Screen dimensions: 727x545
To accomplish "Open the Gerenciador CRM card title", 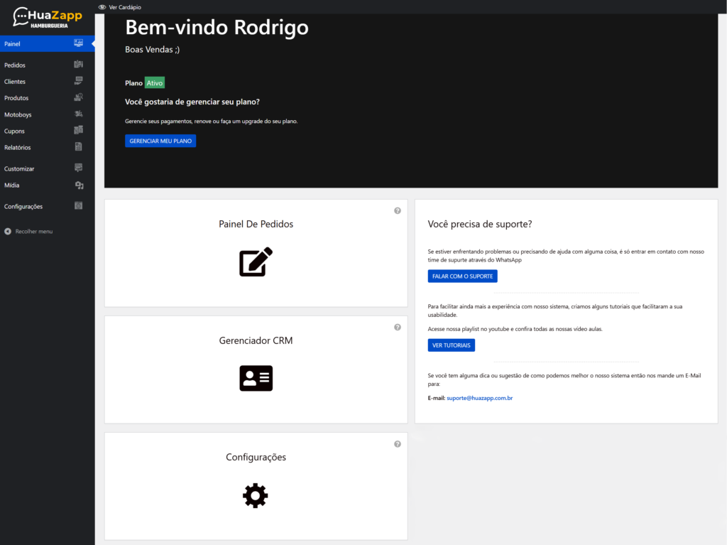I will coord(256,340).
